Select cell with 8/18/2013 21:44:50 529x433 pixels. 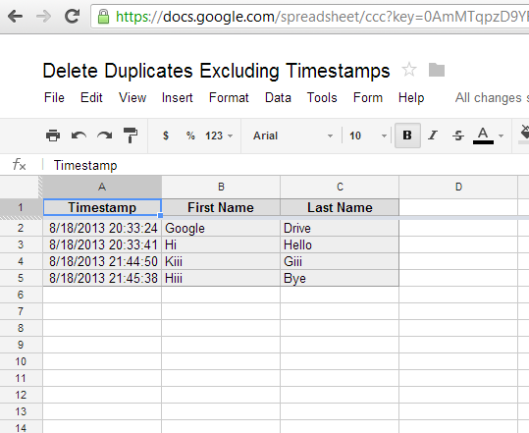point(102,261)
